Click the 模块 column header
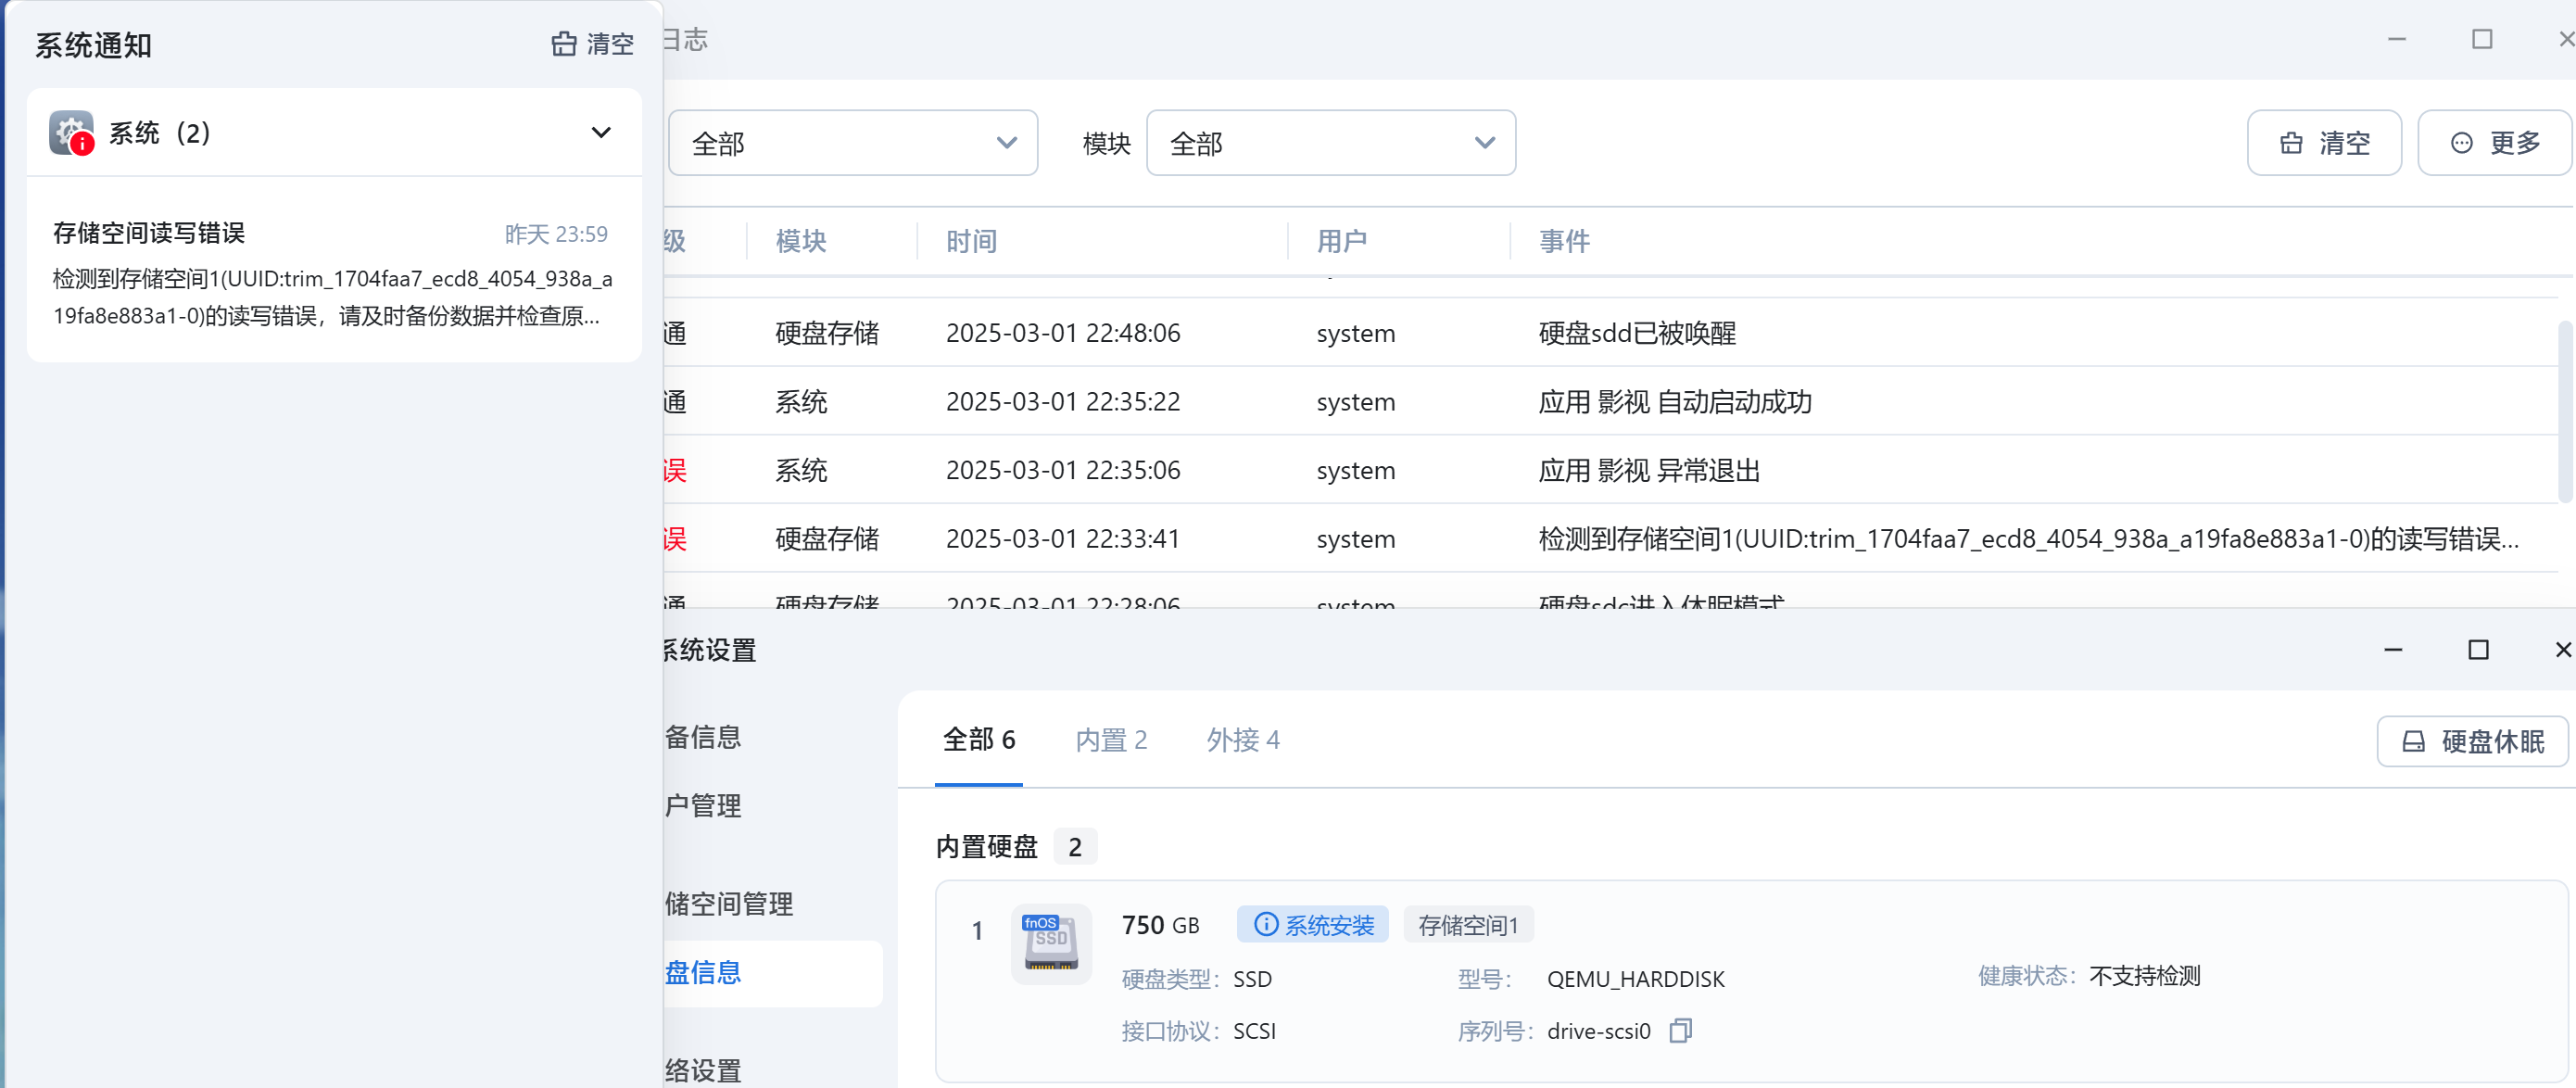 (801, 241)
